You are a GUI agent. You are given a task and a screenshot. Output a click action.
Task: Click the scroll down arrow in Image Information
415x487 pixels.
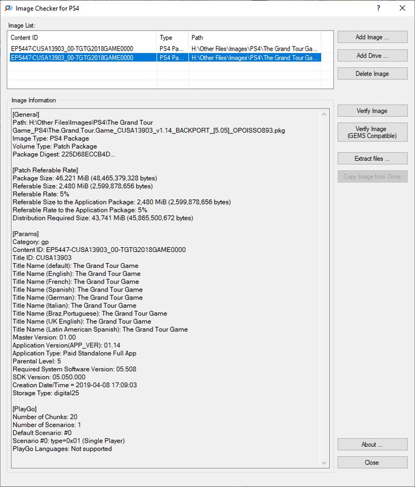324,463
